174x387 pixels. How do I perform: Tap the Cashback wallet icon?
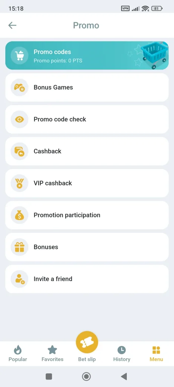(20, 151)
